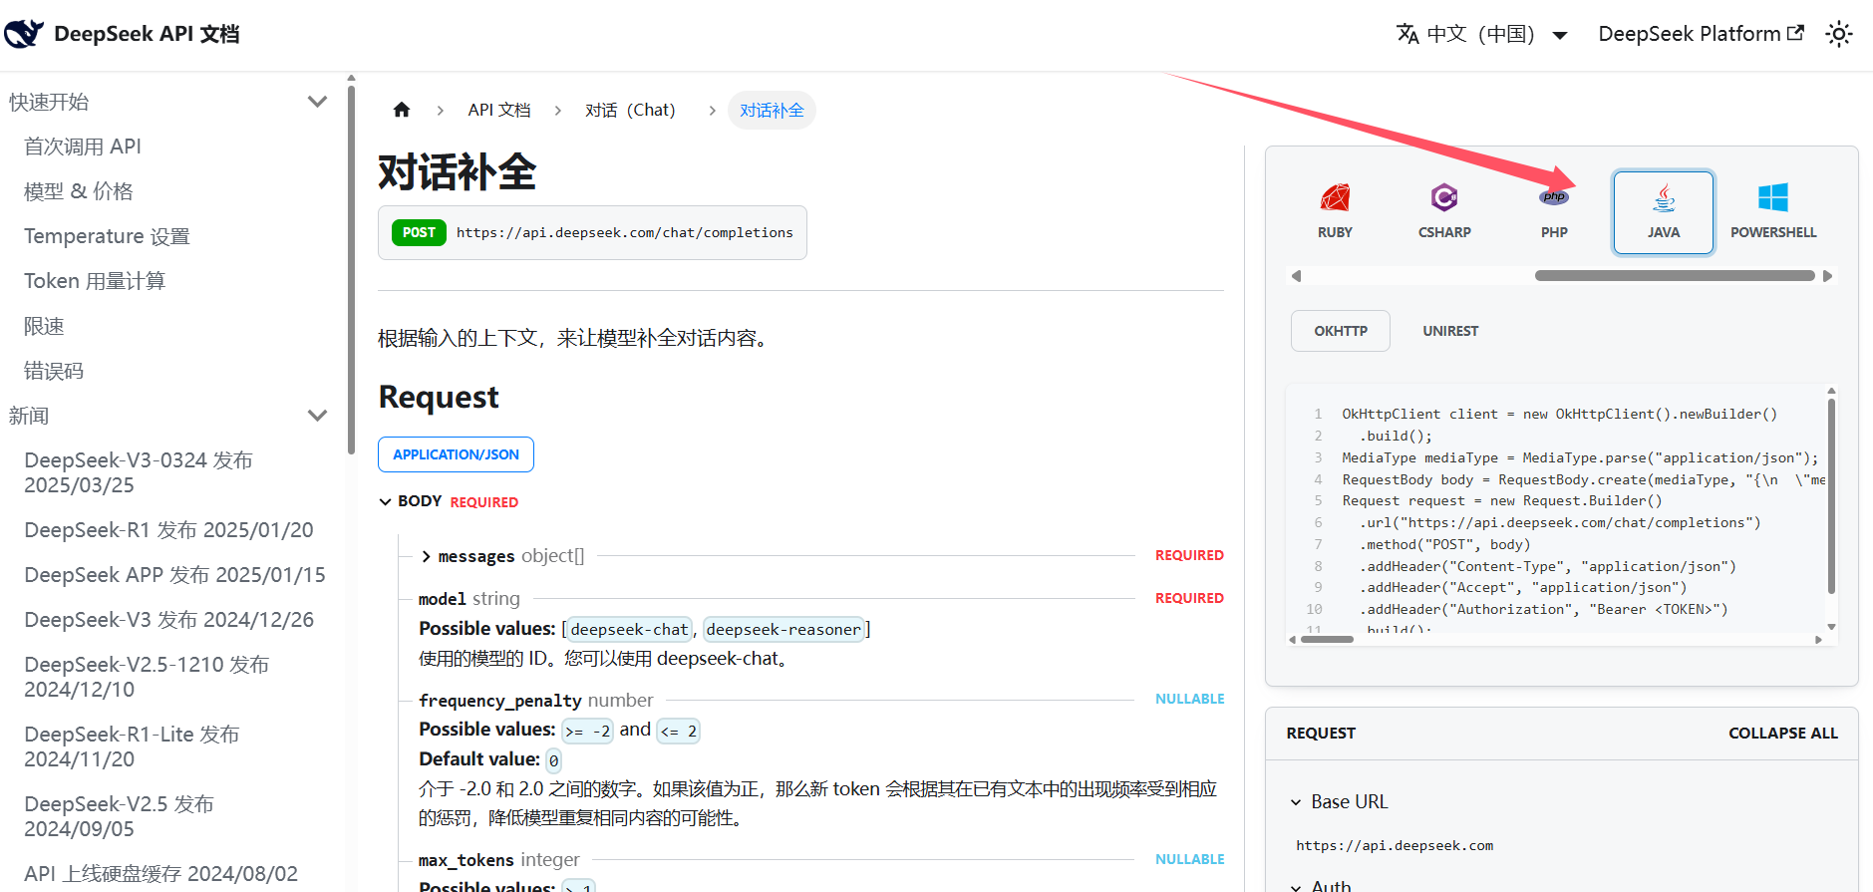
Task: Toggle the light/dark theme sun icon
Action: coord(1839,34)
